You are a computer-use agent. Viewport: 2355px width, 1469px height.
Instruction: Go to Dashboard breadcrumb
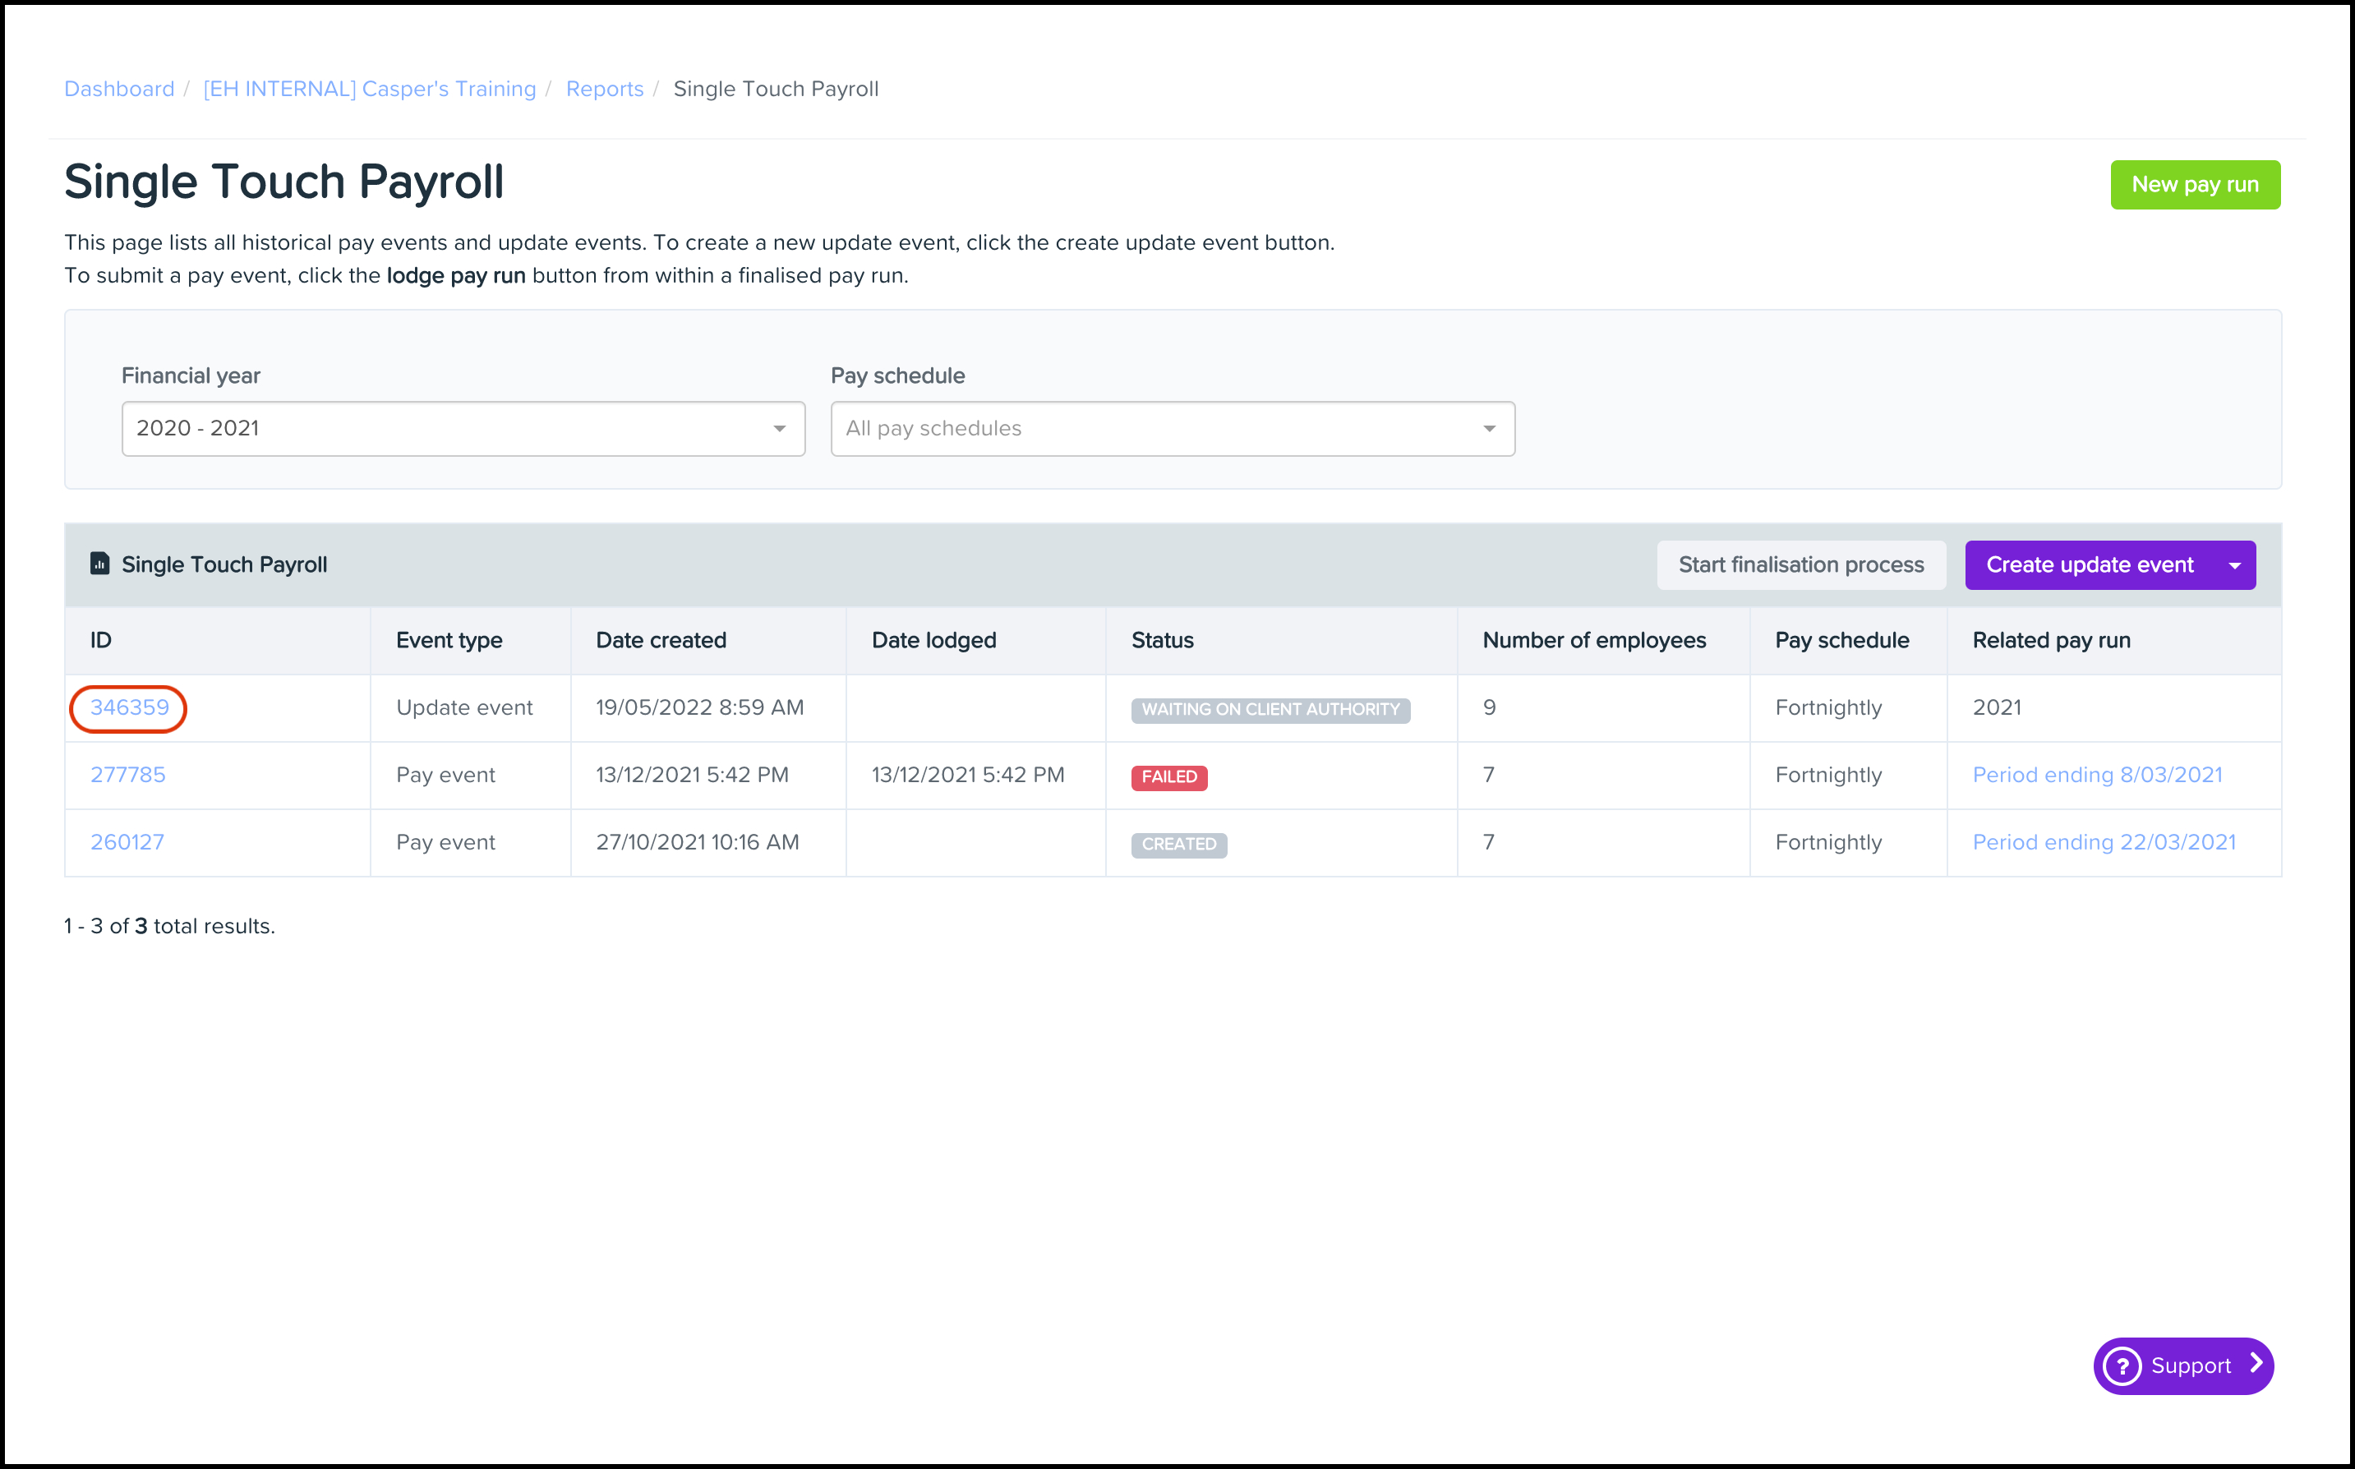click(118, 89)
